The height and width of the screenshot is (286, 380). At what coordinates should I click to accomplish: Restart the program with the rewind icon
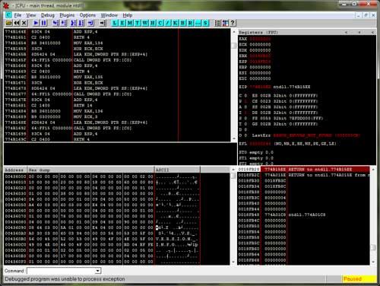17,23
